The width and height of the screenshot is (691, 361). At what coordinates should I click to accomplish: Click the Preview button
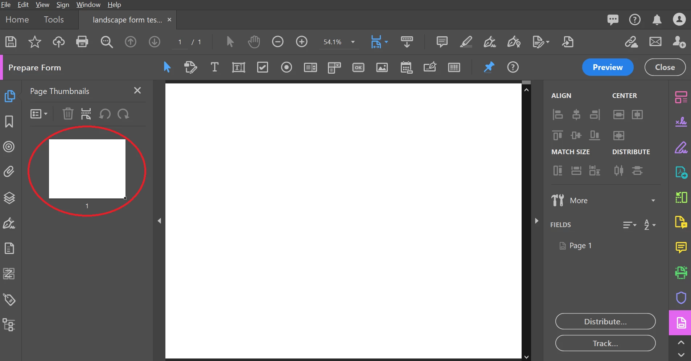pyautogui.click(x=608, y=67)
